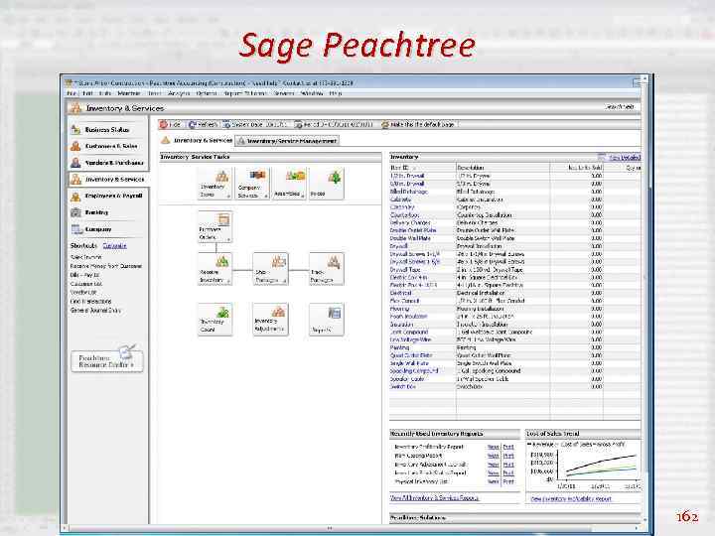Click the Track Packages task icon
Viewport: 715px width, 536px height.
[x=327, y=269]
